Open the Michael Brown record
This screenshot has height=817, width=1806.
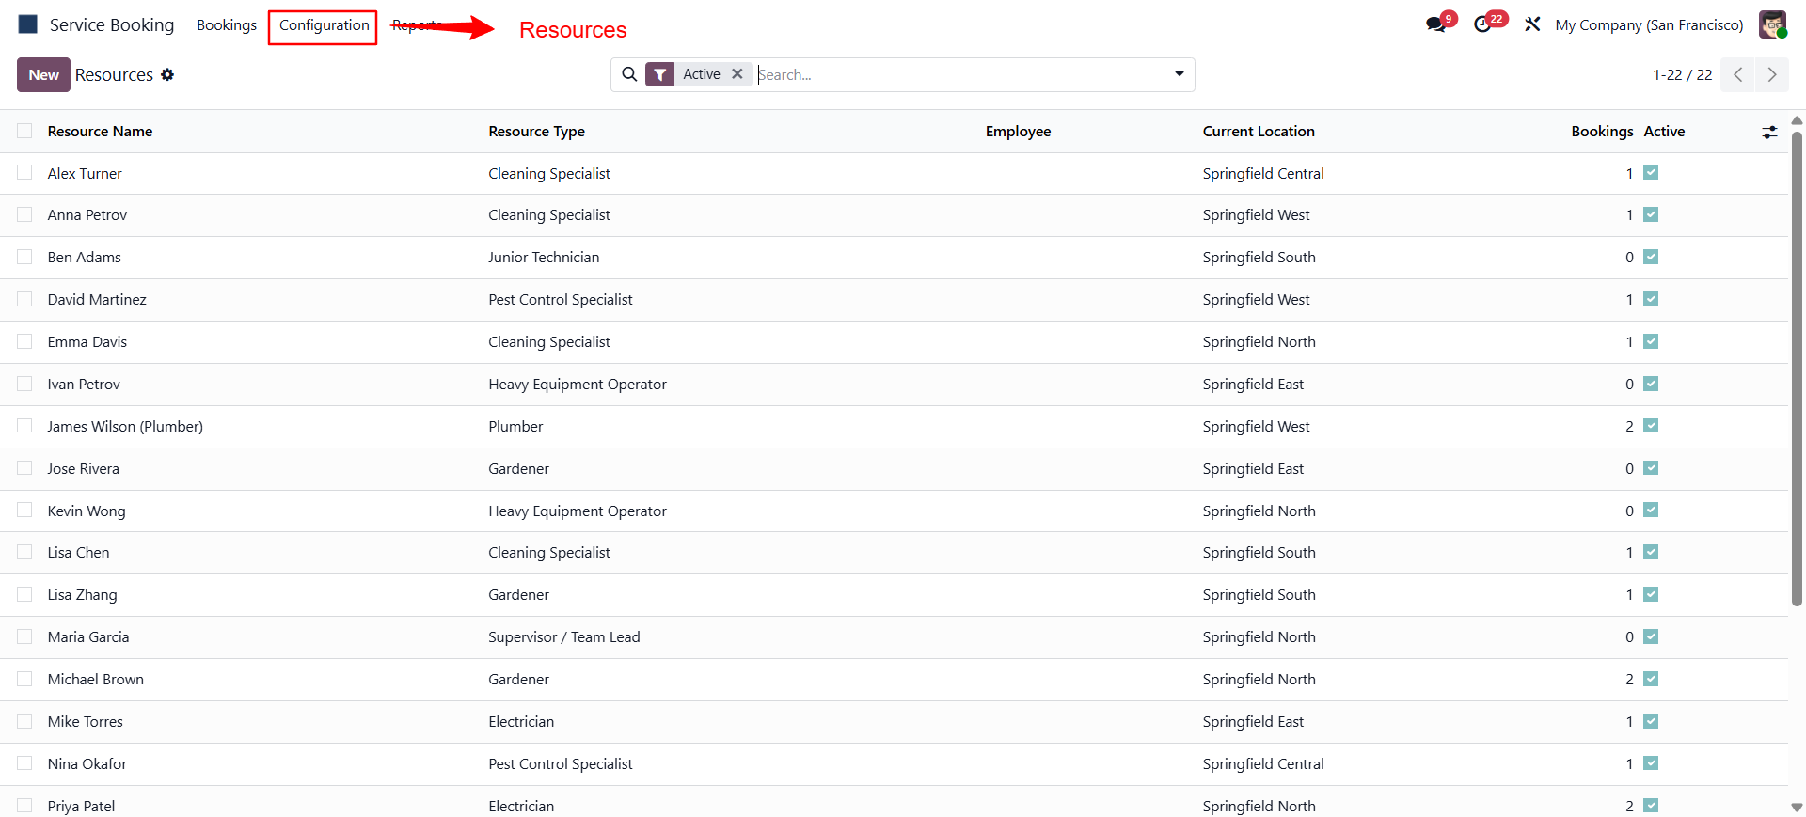96,679
